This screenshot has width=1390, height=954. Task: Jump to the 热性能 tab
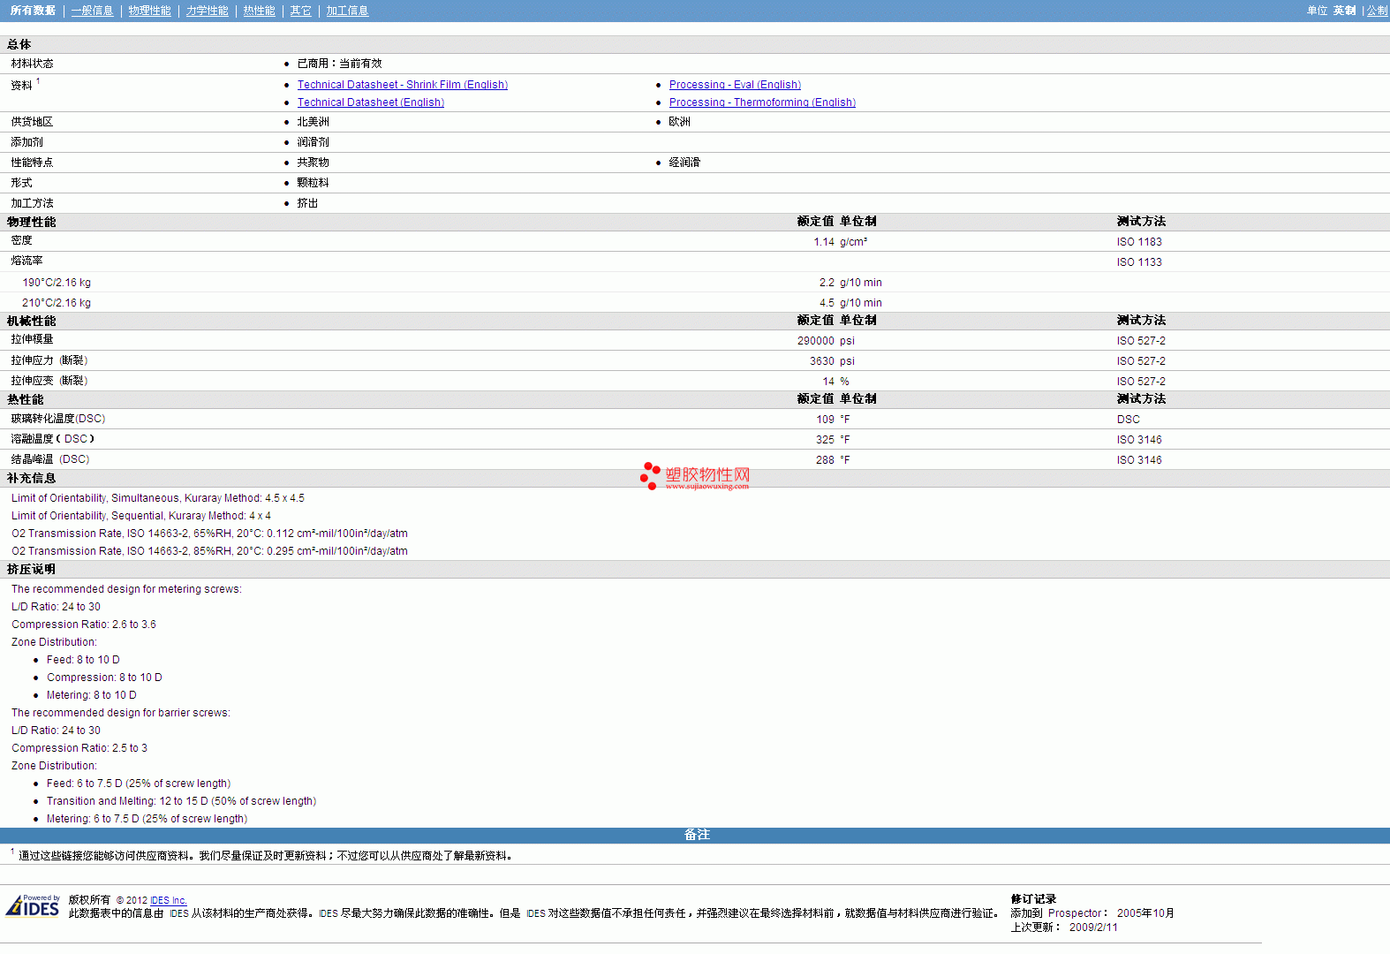coord(259,11)
